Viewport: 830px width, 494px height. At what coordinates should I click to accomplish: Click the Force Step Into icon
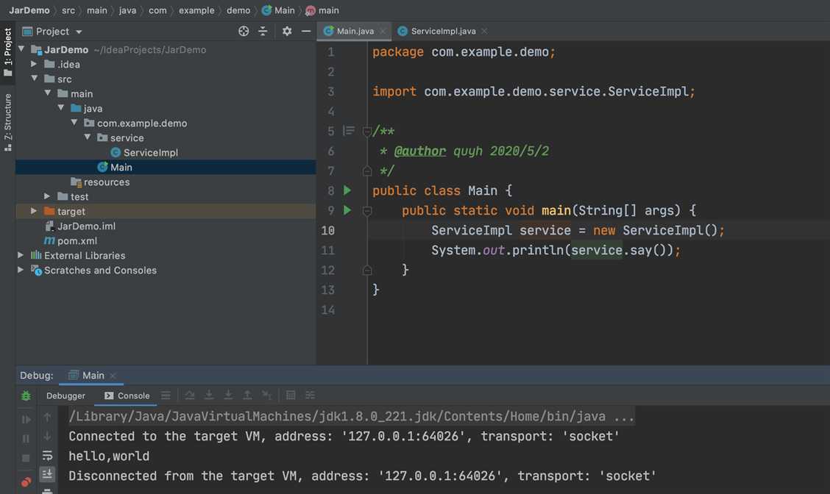click(x=228, y=395)
